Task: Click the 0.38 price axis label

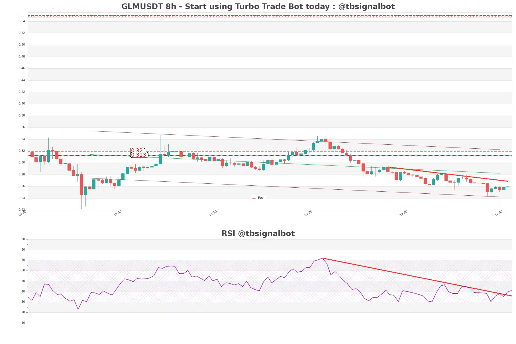Action: point(22,116)
